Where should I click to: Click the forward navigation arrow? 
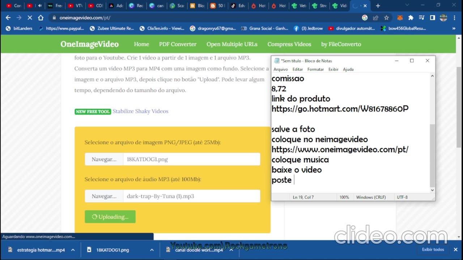pyautogui.click(x=19, y=18)
